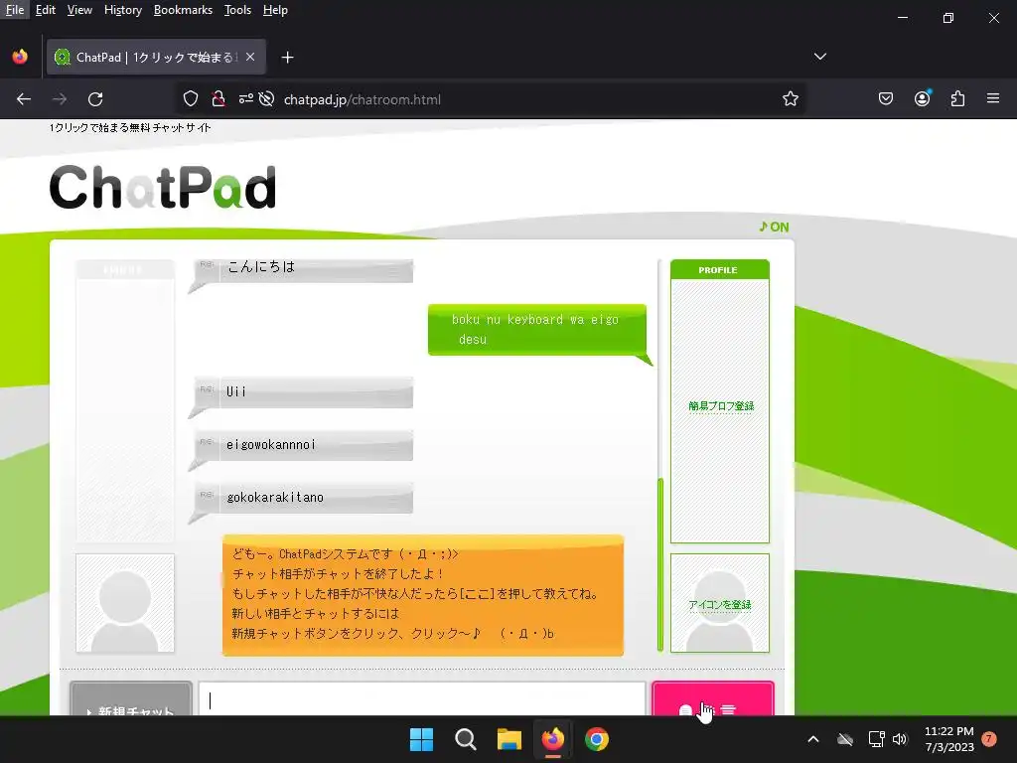Go back to previous page
This screenshot has height=763, width=1017.
[x=24, y=99]
